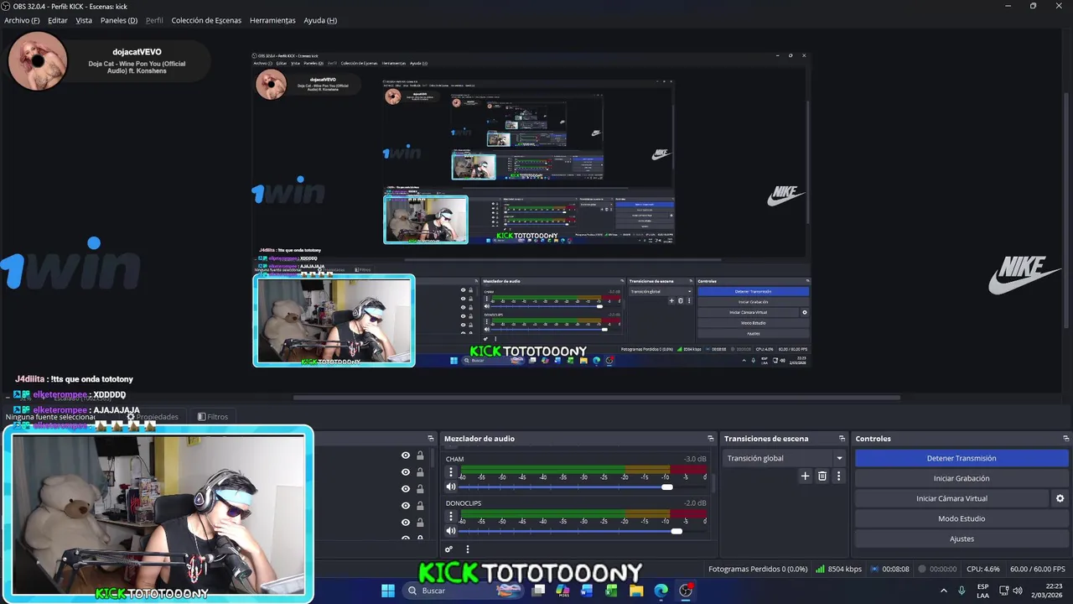1073x604 pixels.
Task: Open the DONOCLIPS channel options menu
Action: 451,517
